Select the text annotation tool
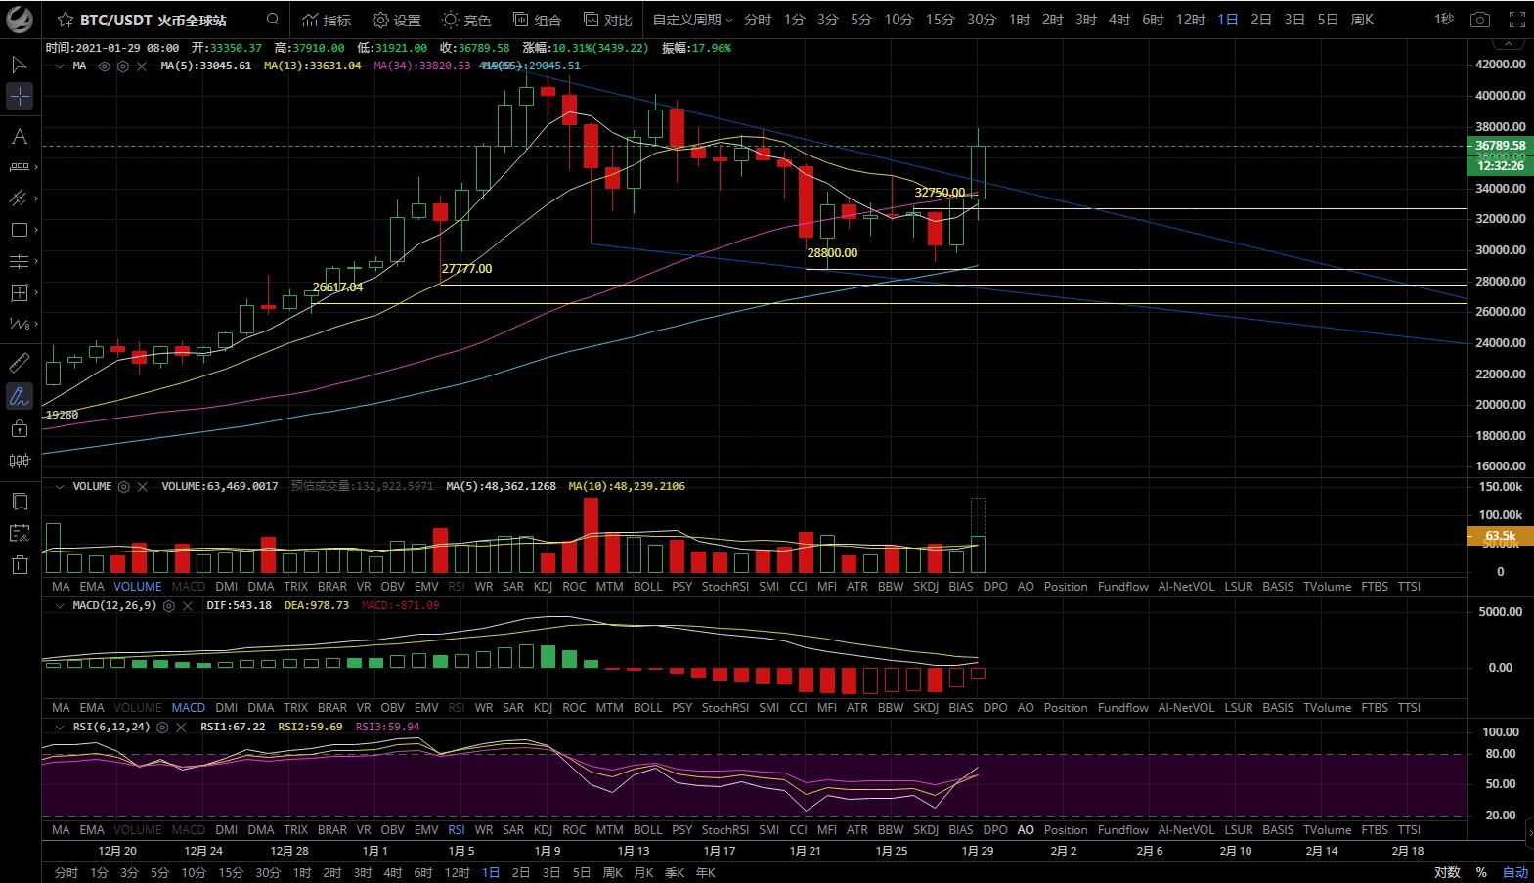This screenshot has height=883, width=1534. pos(19,137)
